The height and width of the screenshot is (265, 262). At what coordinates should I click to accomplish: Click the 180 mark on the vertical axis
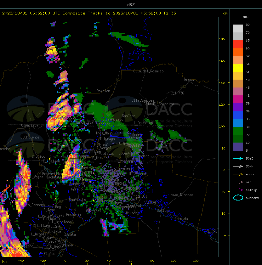click(222, 39)
